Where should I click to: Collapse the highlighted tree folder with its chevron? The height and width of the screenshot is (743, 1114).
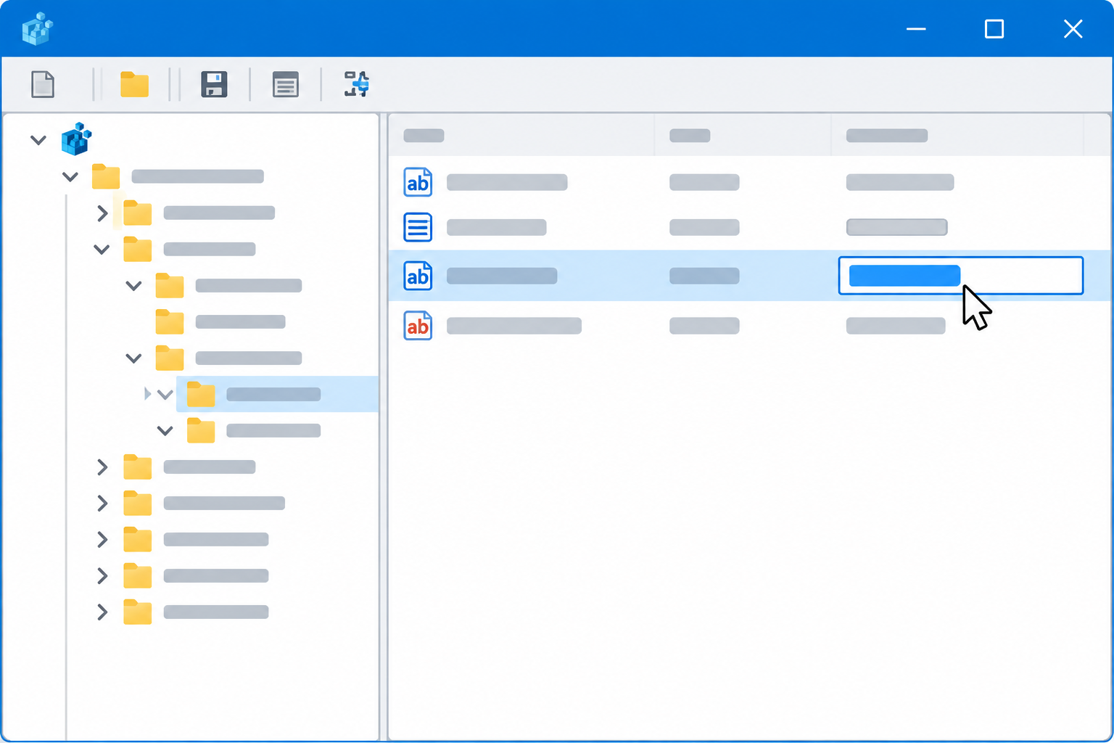165,394
